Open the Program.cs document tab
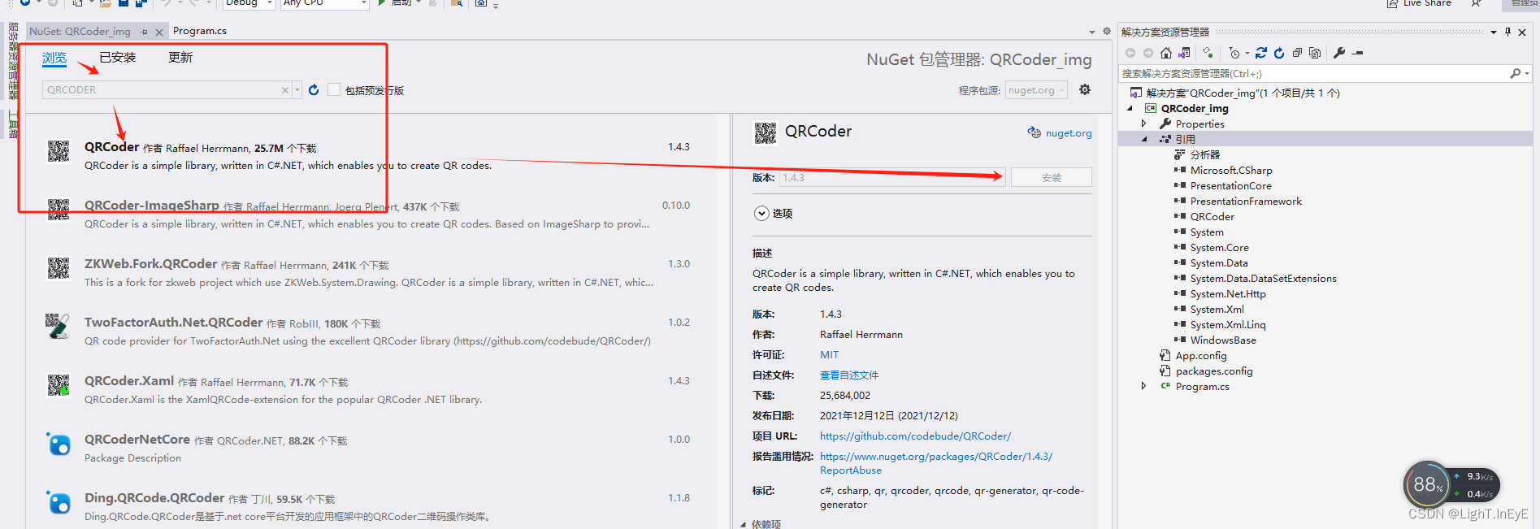This screenshot has height=529, width=1540. 200,31
